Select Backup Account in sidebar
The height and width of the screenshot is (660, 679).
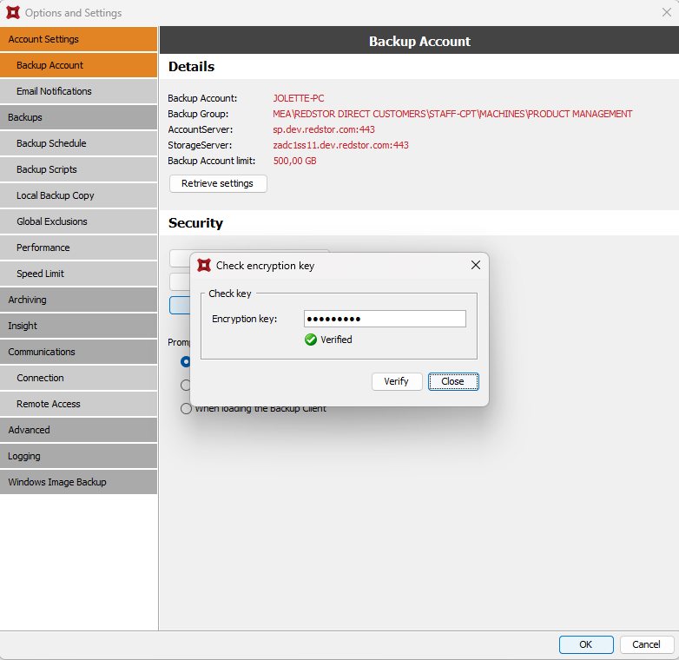[78, 65]
